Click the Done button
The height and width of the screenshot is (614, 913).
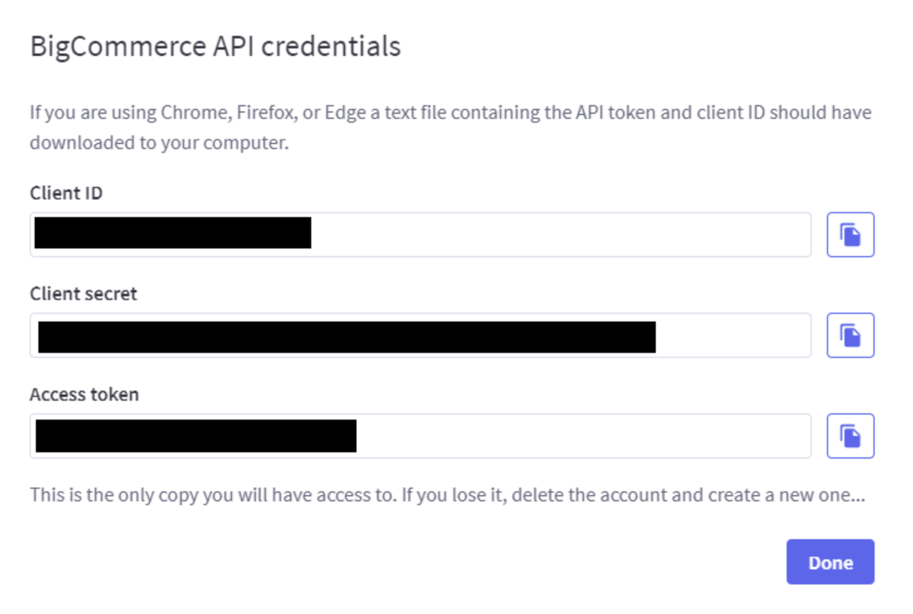click(x=830, y=562)
